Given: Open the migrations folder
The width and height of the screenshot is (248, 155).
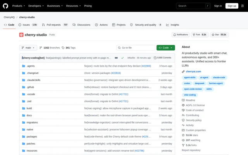Looking at the screenshot, I should click(x=32, y=122).
